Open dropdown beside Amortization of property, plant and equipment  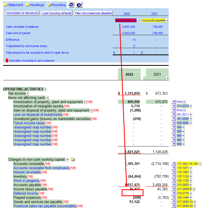[85, 102]
